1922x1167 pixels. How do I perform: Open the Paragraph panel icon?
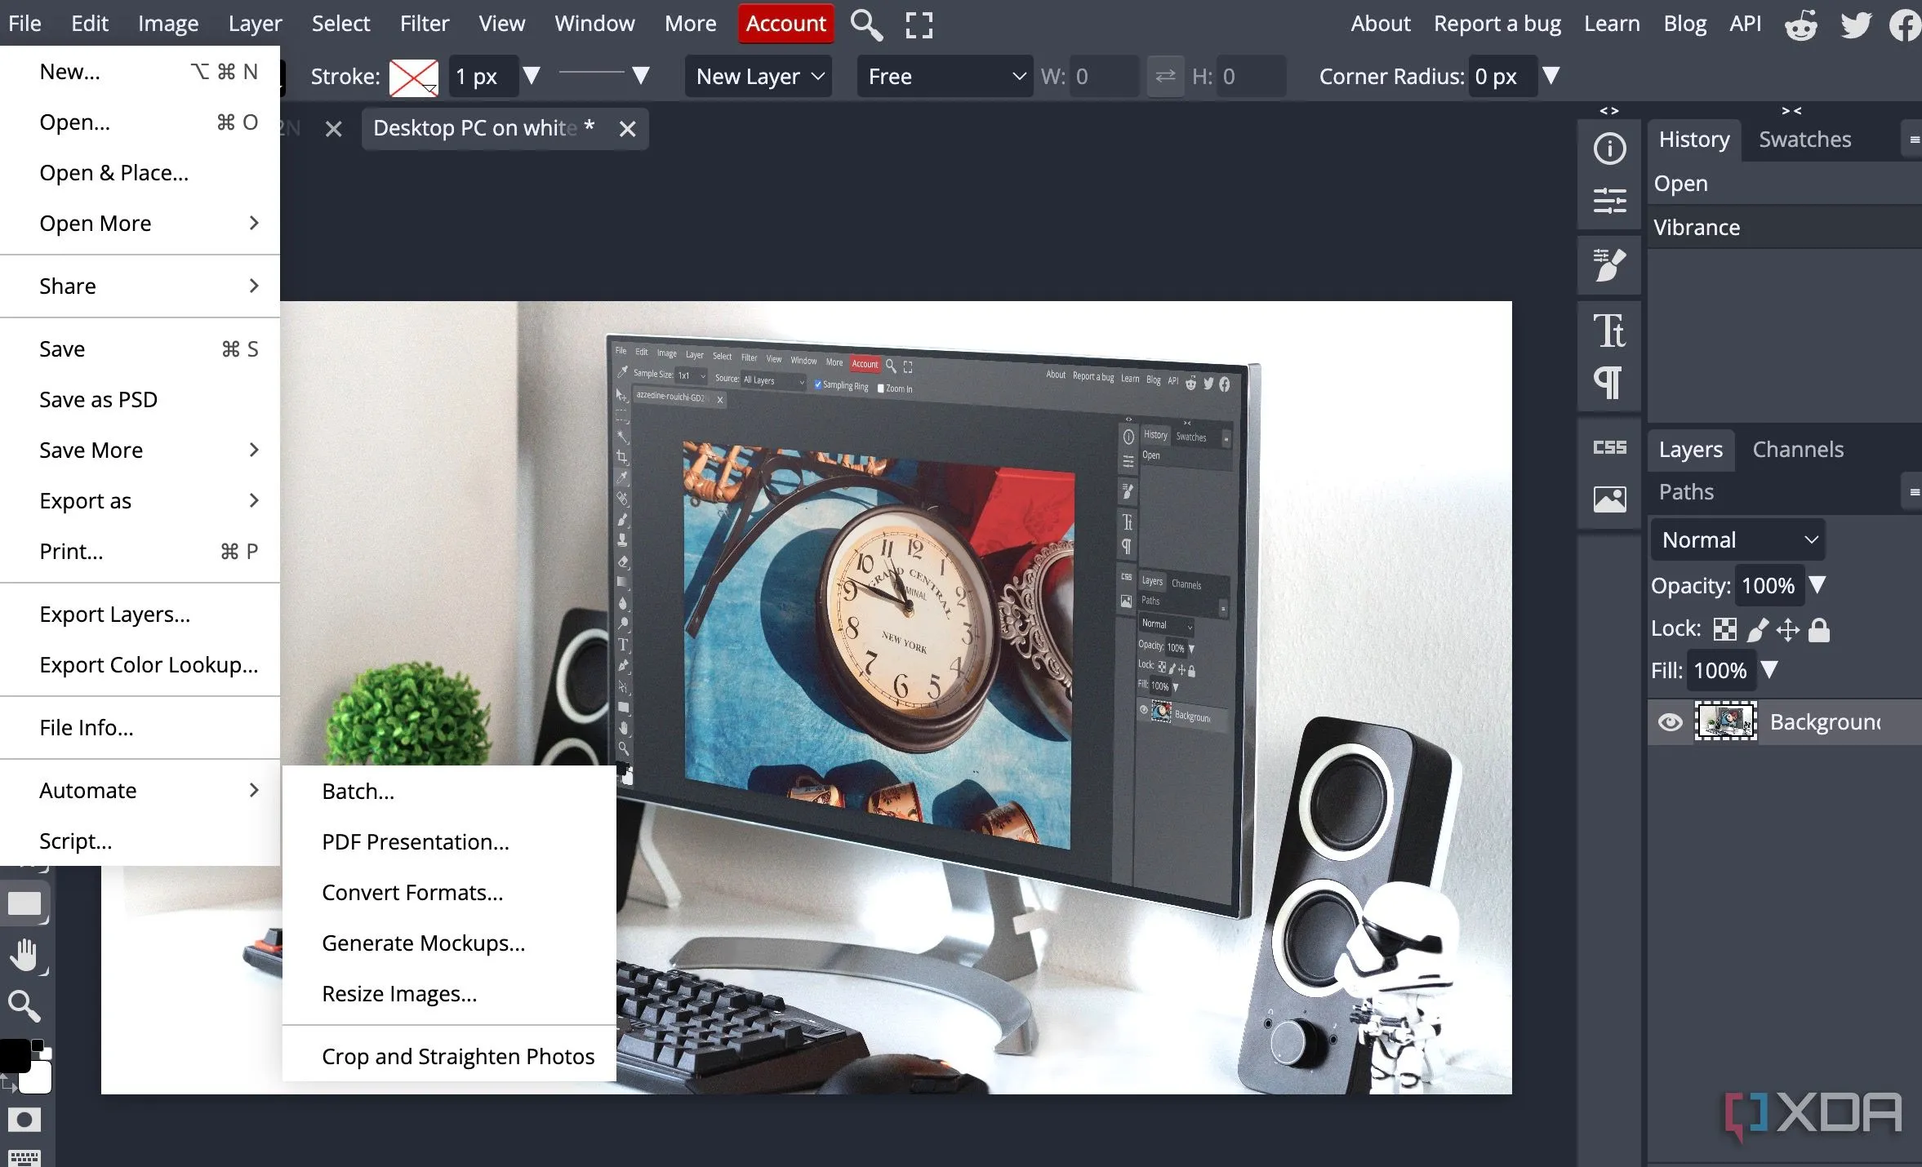[1608, 382]
